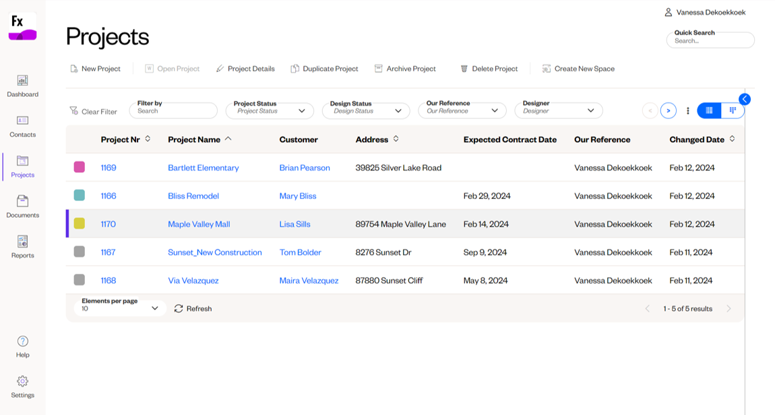Open project number 1169 link
Screen dimensions: 775x415
tap(108, 167)
